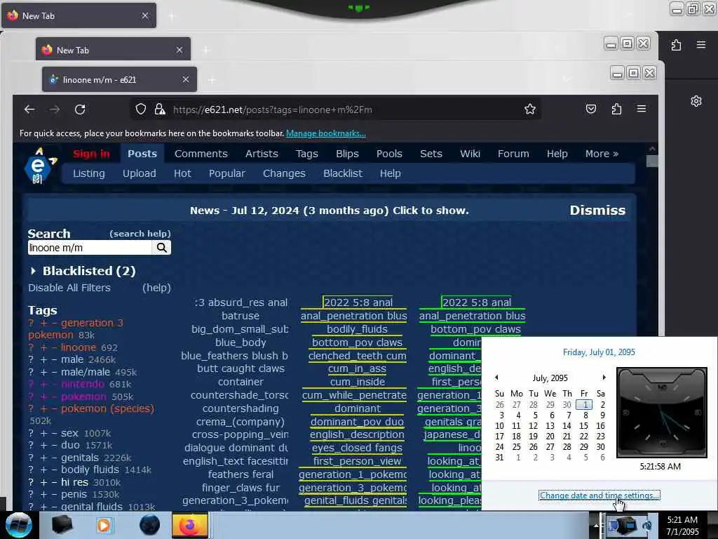Screen dimensions: 718x539
Task: Submit search with the magnifier button
Action: 162,248
